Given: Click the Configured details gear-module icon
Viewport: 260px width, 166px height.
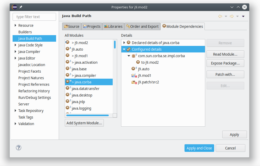Looking at the screenshot, I should (129, 49).
